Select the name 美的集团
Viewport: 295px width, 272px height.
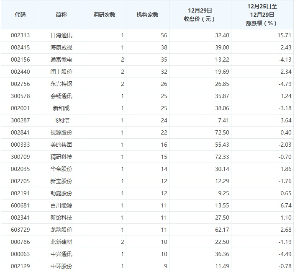61,145
